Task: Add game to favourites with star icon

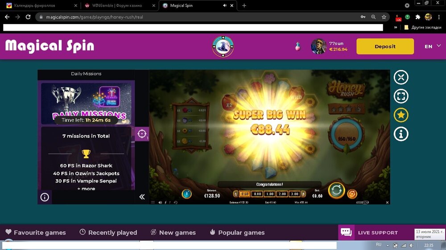Action: pyautogui.click(x=401, y=115)
